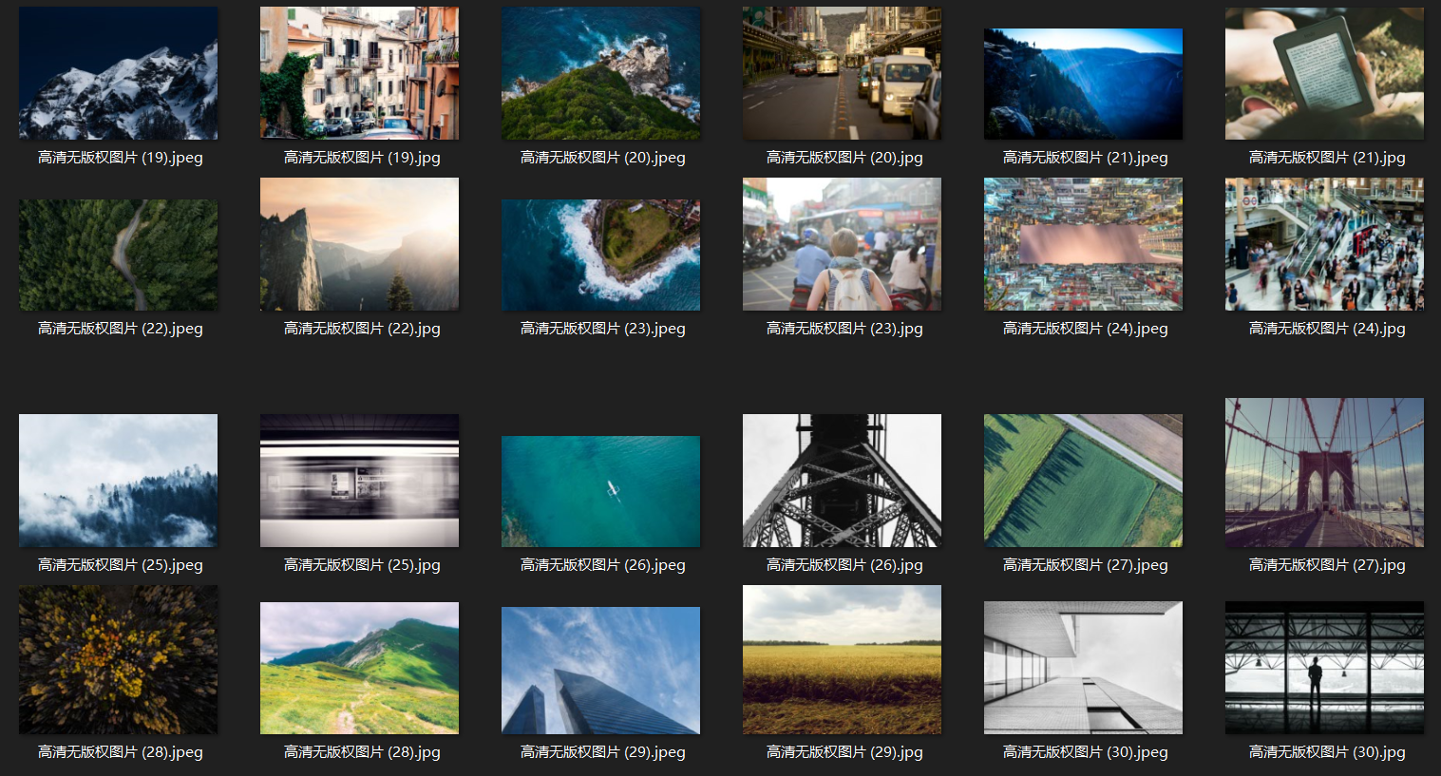Select the ocean peninsula thumbnail (23).jpeg
This screenshot has width=1441, height=776.
(600, 255)
